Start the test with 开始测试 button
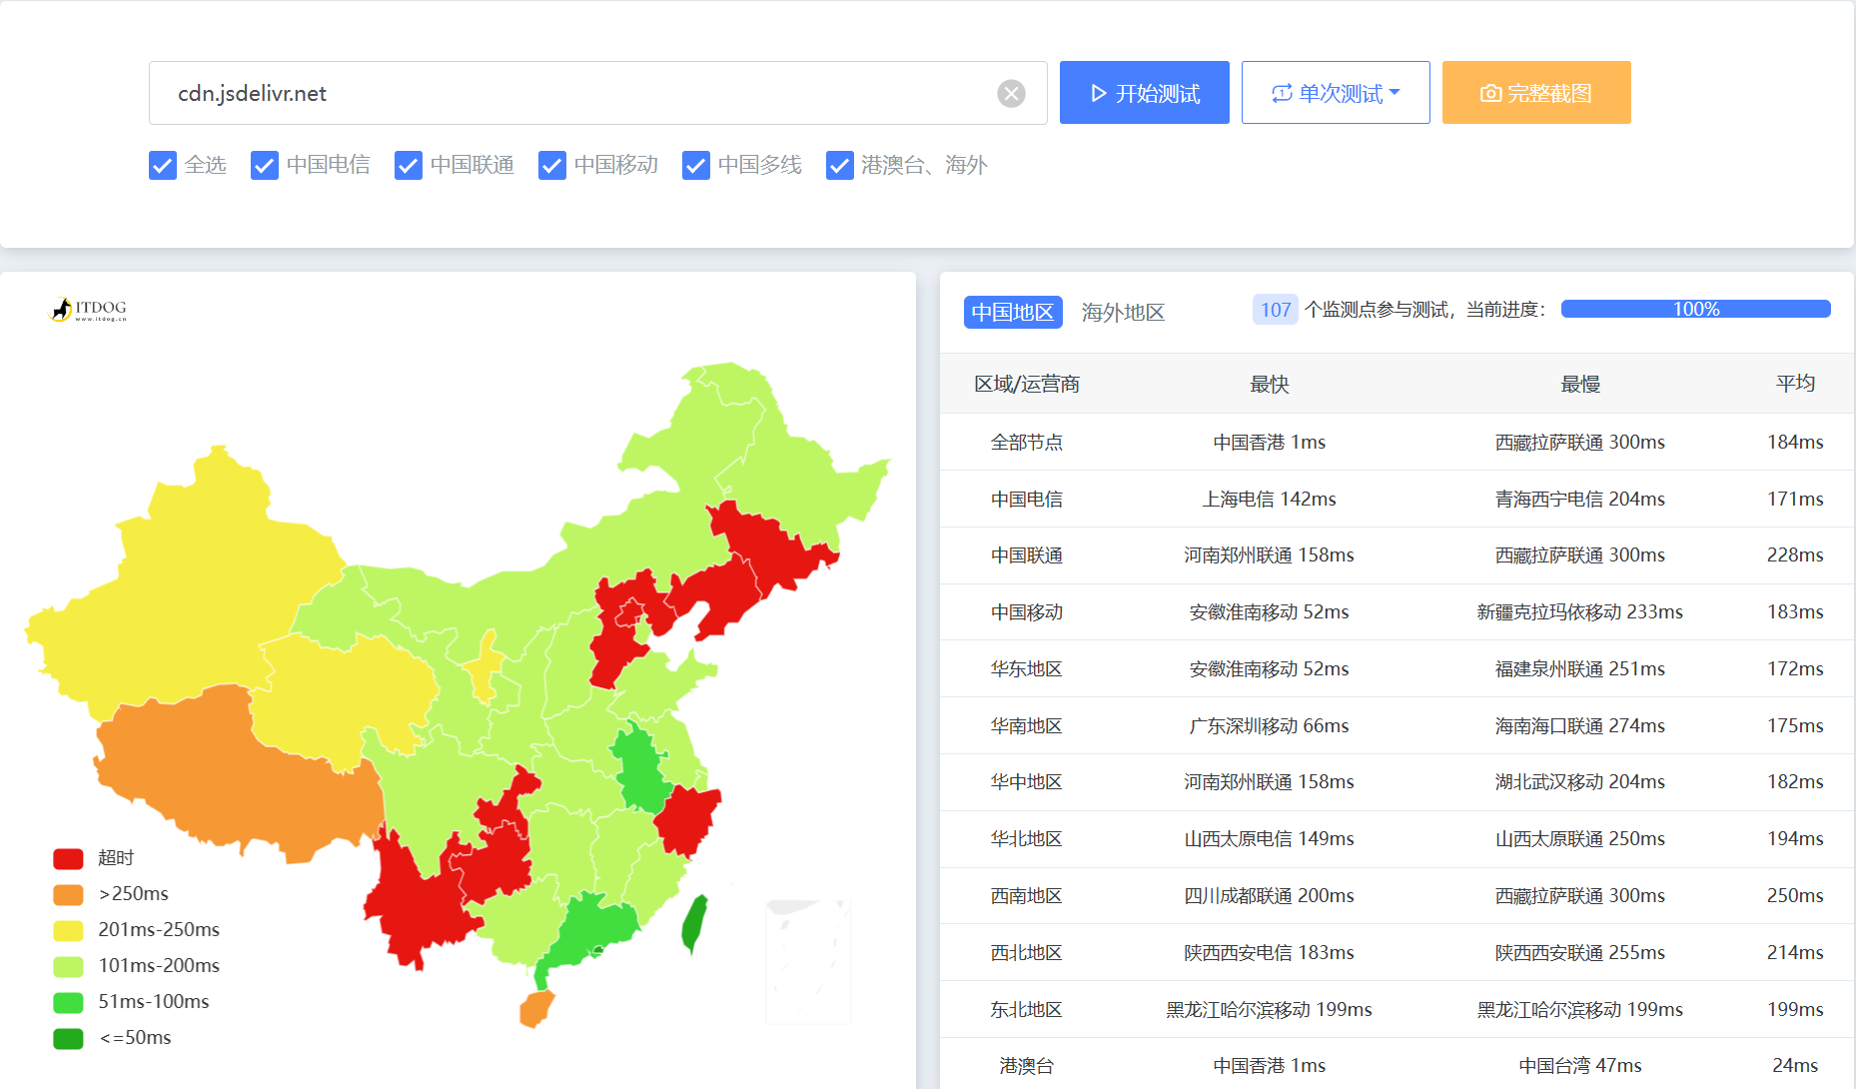Screen dimensions: 1856x1089 point(1145,93)
